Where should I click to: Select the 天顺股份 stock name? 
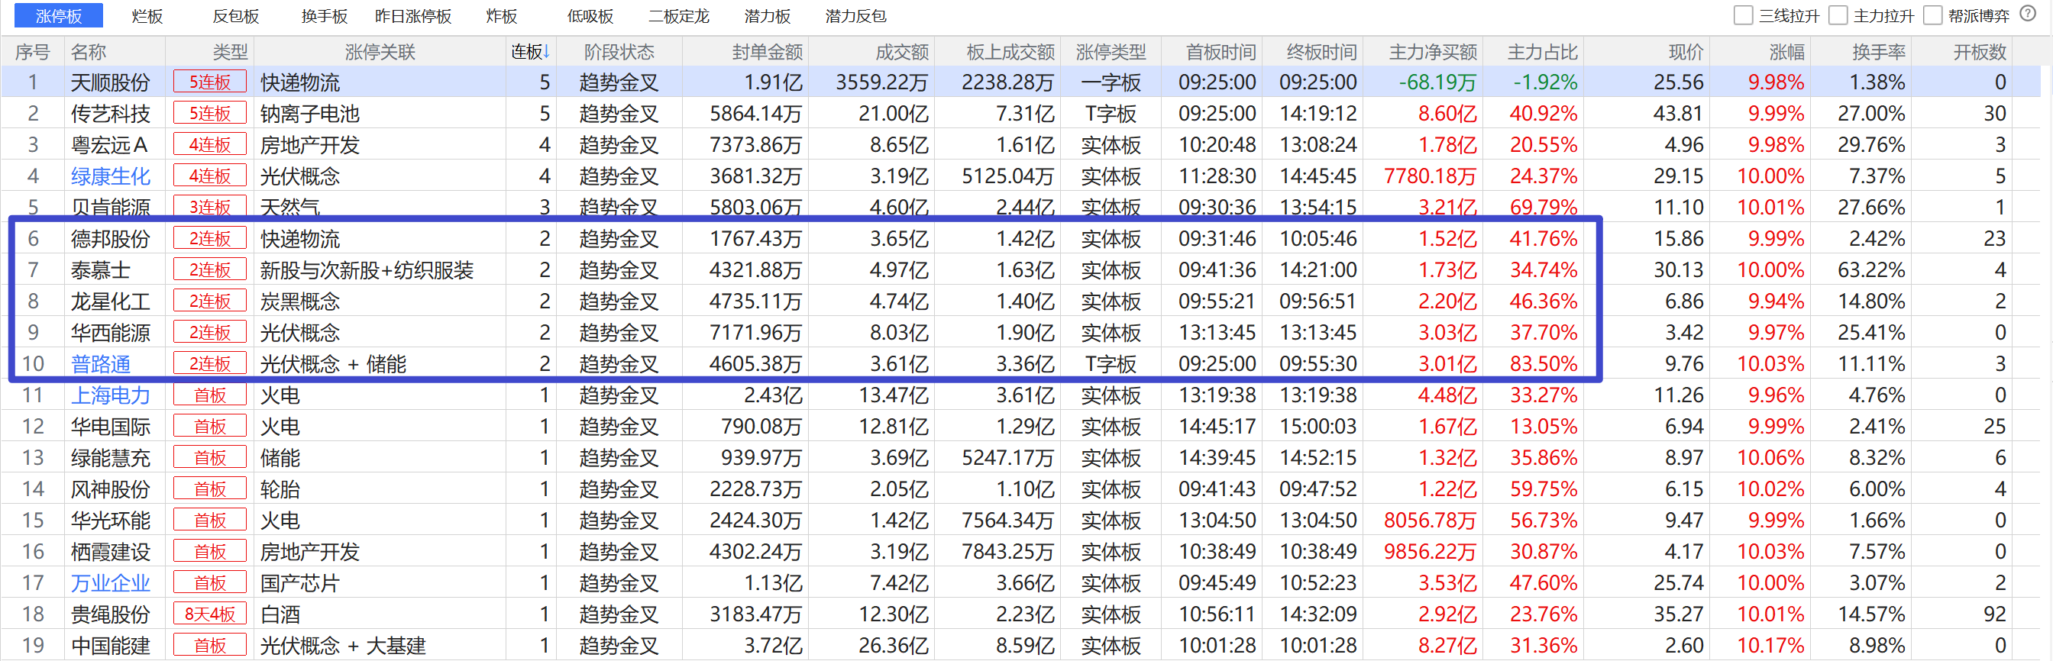click(110, 82)
